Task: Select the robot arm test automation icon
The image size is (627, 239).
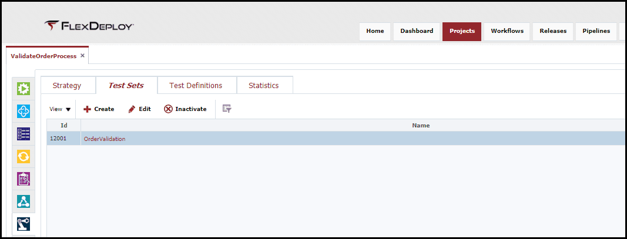Action: click(x=24, y=224)
